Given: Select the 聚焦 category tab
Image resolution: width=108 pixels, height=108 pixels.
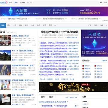Looking at the screenshot, I should [3, 25].
